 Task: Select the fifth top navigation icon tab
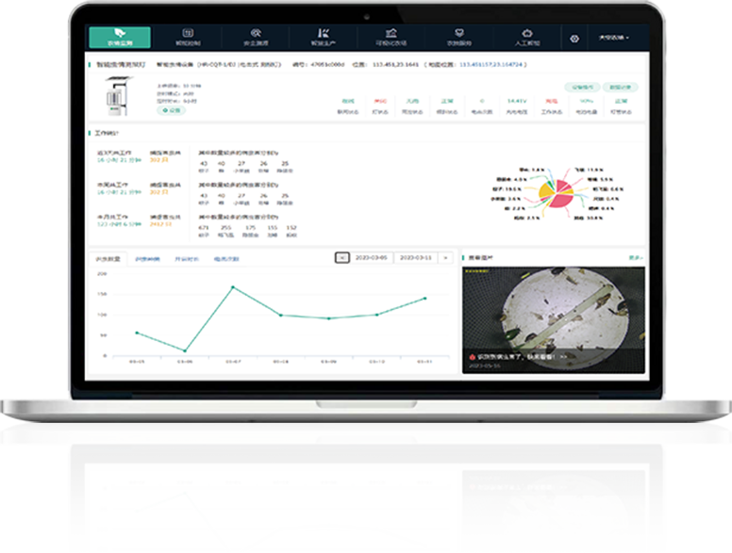(391, 38)
